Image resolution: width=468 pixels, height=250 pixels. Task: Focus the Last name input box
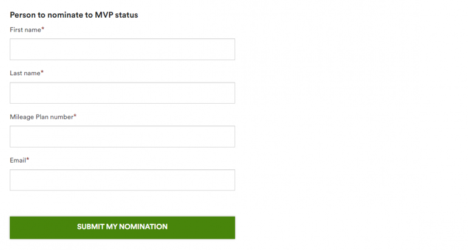coord(122,93)
